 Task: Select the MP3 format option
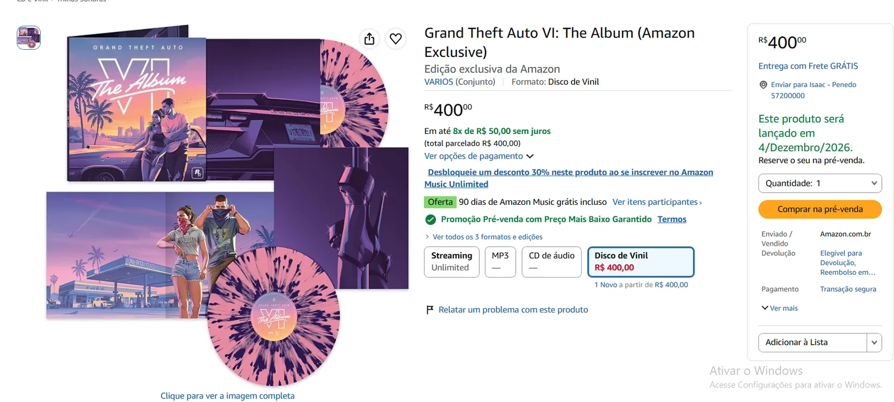coord(500,262)
